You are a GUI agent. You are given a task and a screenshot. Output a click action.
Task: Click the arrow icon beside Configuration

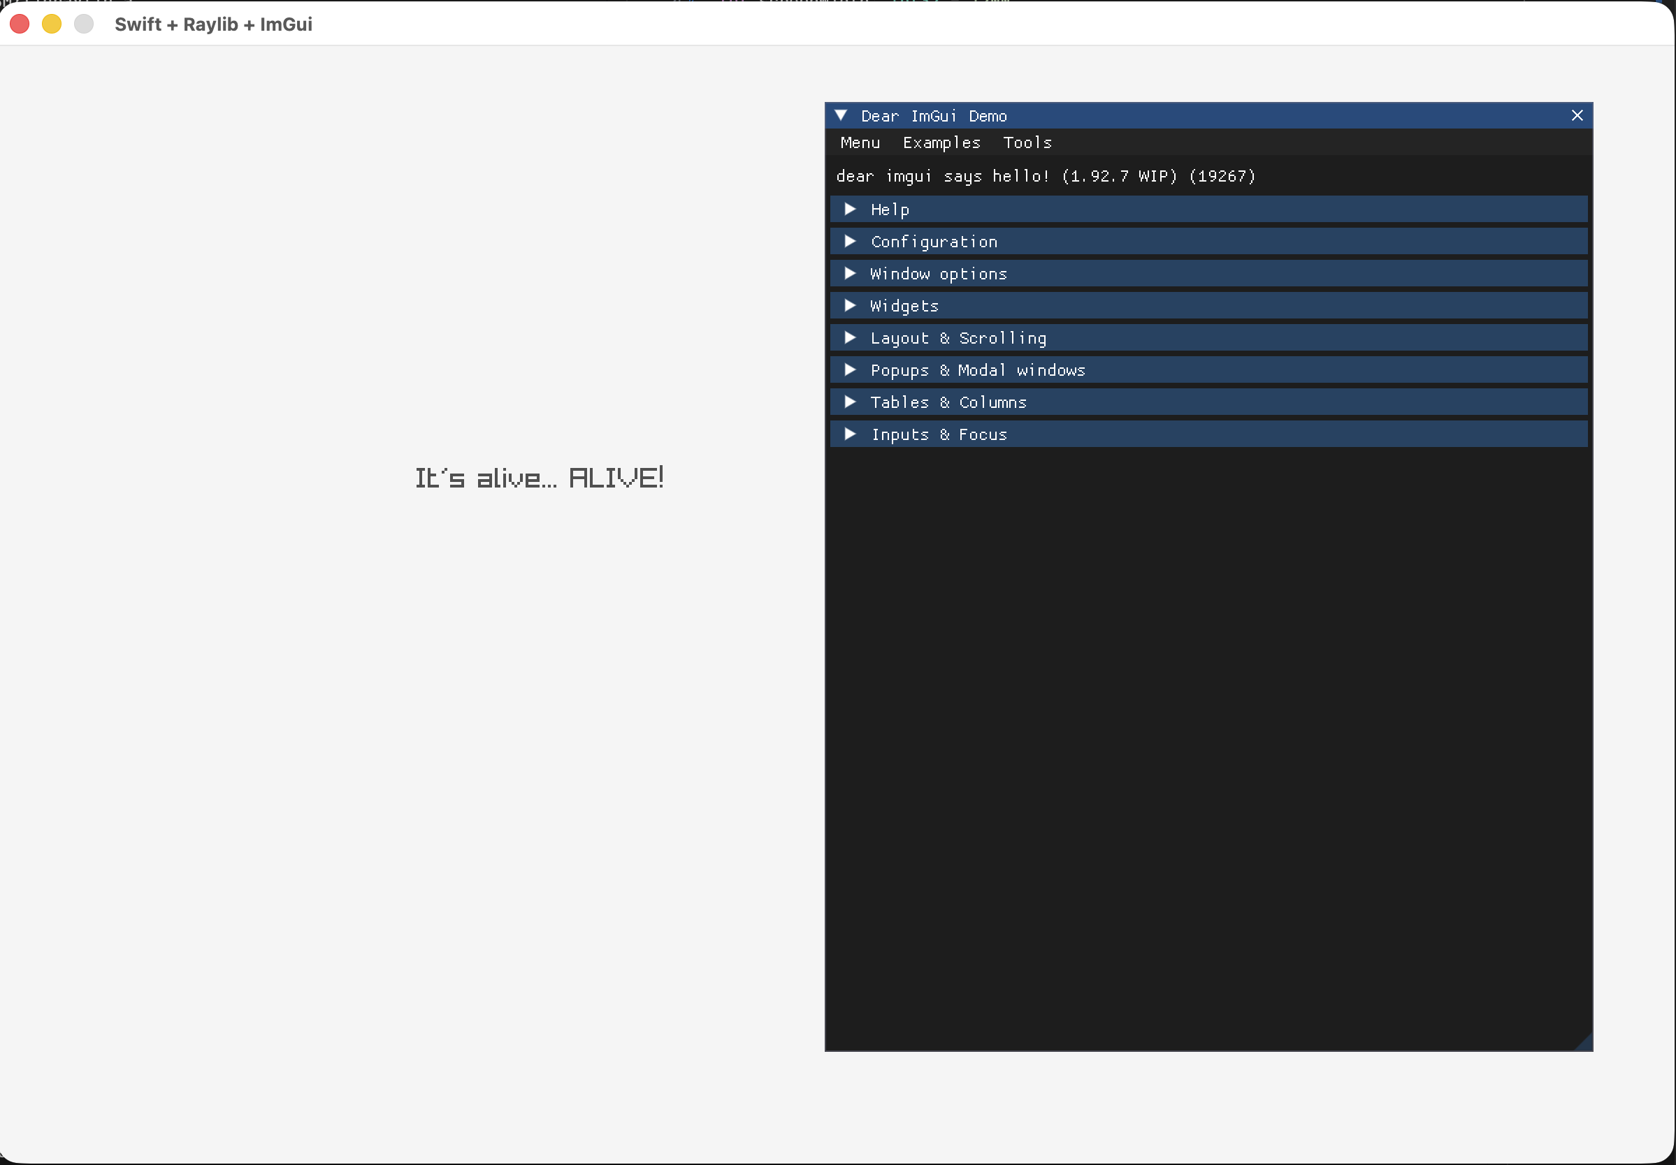[850, 242]
